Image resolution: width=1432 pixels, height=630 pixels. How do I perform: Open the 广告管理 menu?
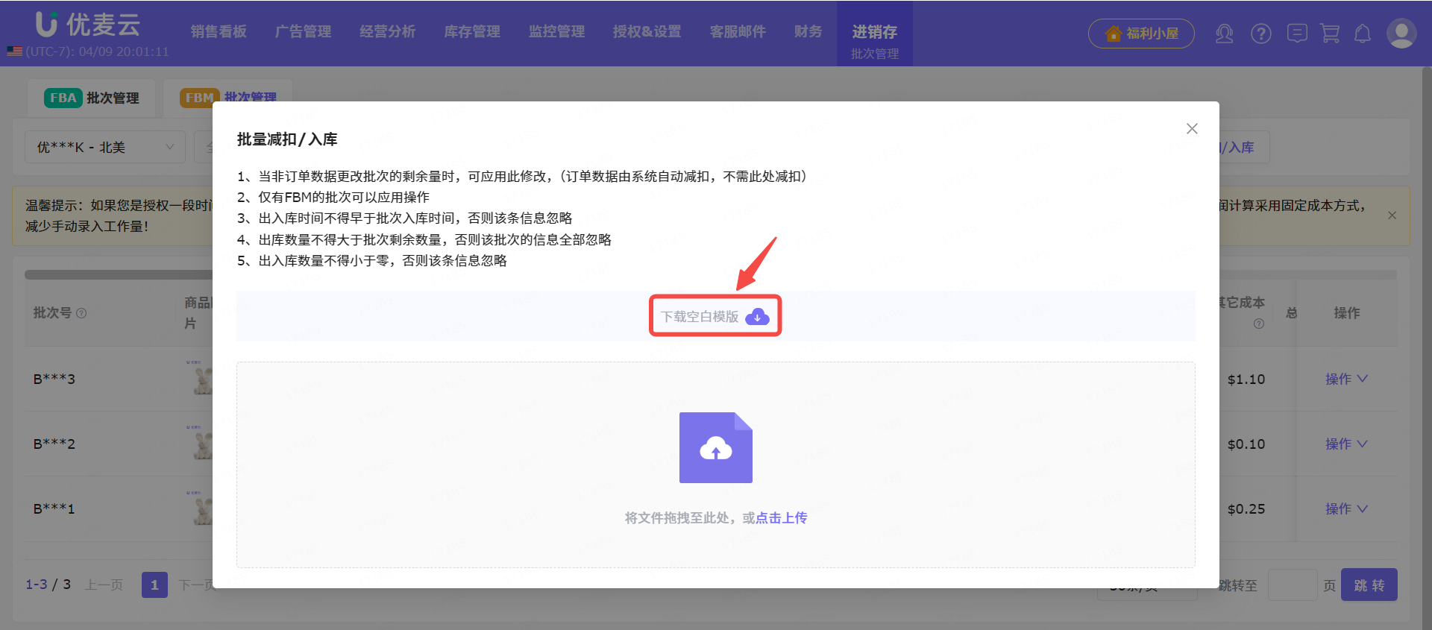point(303,31)
